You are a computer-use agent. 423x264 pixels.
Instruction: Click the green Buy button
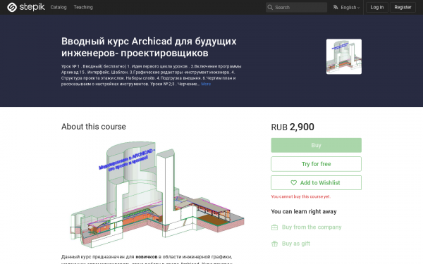pyautogui.click(x=316, y=145)
